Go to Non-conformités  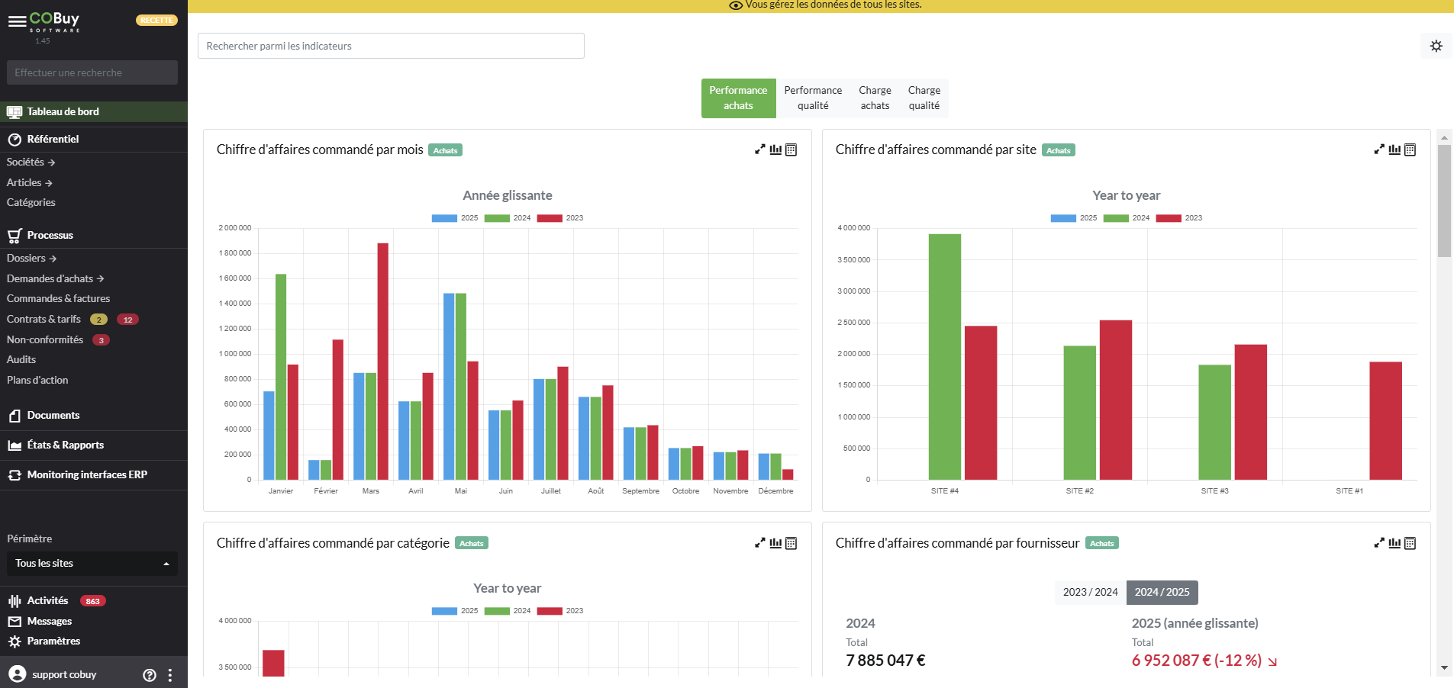pos(45,340)
